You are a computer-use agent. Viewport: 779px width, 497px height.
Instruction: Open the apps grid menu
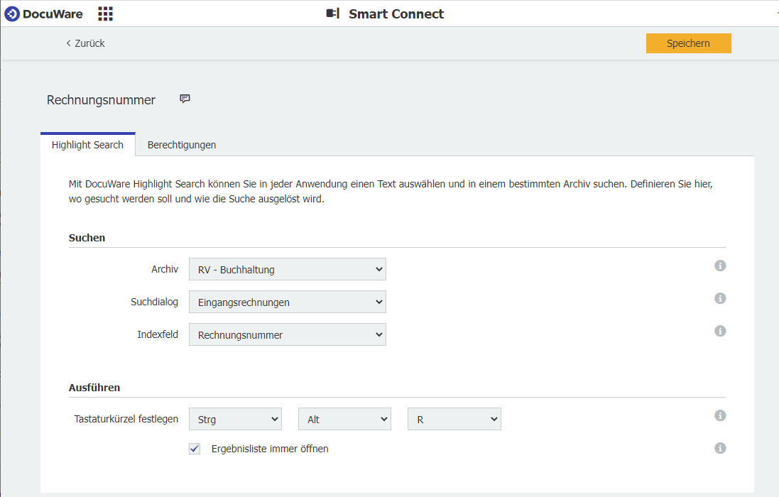point(105,13)
